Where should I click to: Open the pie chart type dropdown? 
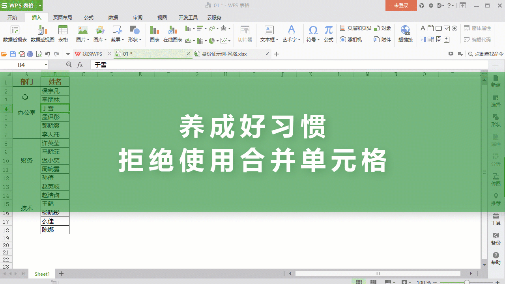tap(213, 40)
